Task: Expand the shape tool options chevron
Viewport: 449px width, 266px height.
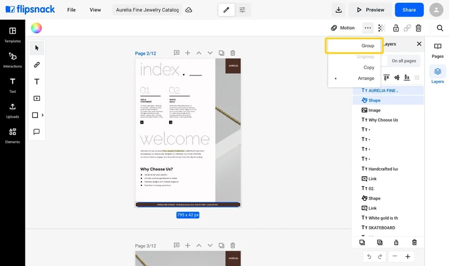Action: tap(43, 115)
